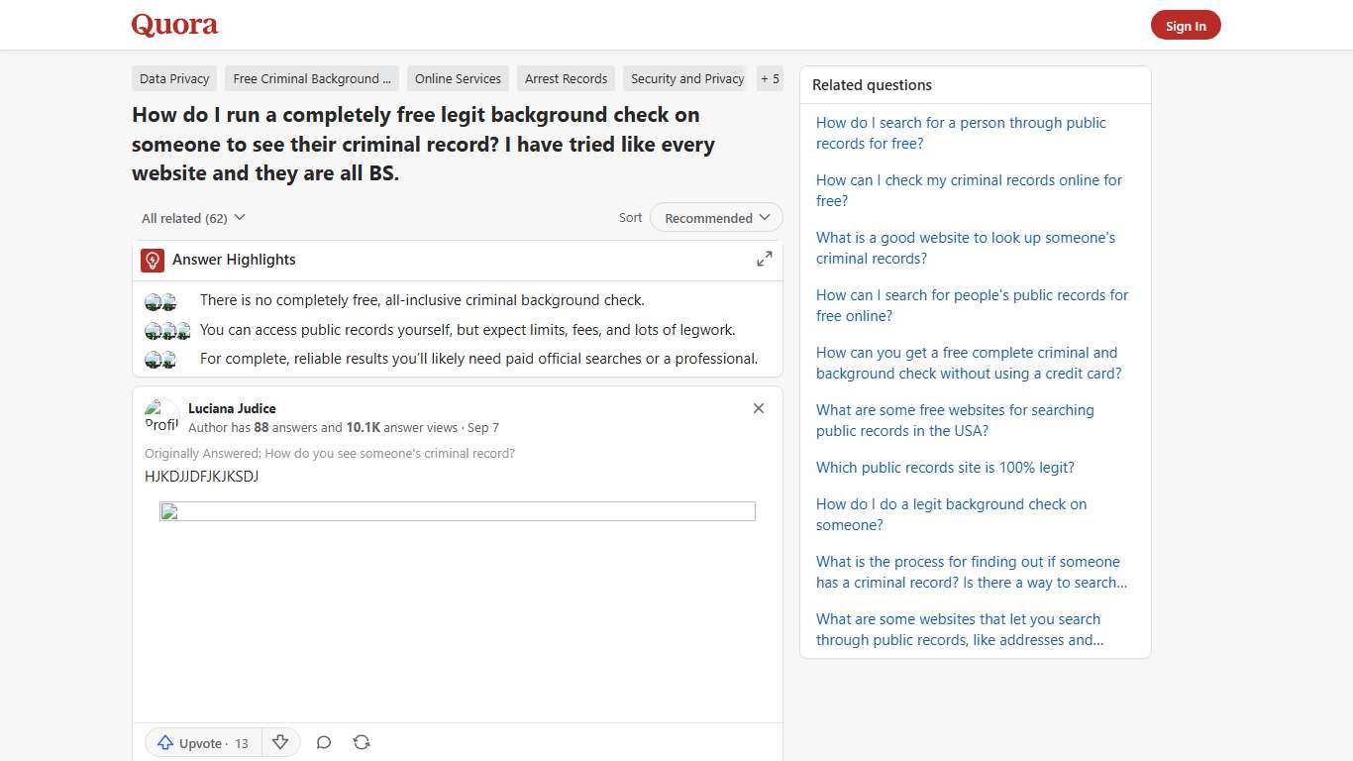Repost the answer

tap(362, 742)
